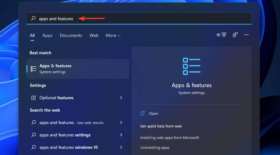Open the three-dot options menu
The image size is (280, 155).
coord(246,35)
